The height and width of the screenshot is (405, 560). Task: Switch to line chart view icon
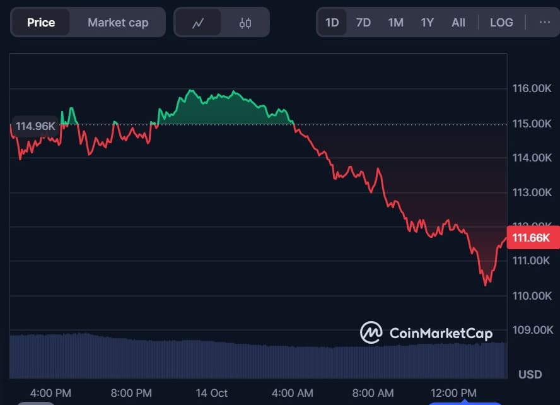click(x=198, y=23)
